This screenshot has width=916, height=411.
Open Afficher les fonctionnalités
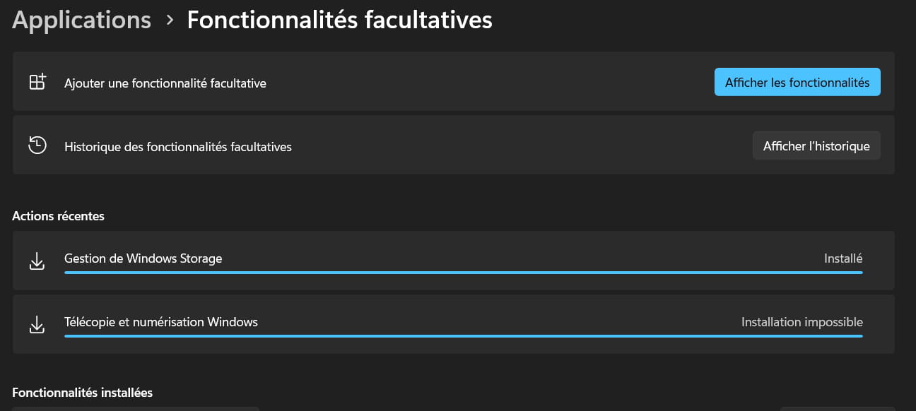coord(797,82)
